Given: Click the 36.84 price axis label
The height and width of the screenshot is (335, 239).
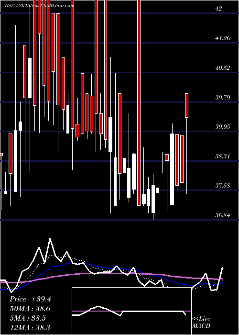Looking at the screenshot, I should pos(223,215).
